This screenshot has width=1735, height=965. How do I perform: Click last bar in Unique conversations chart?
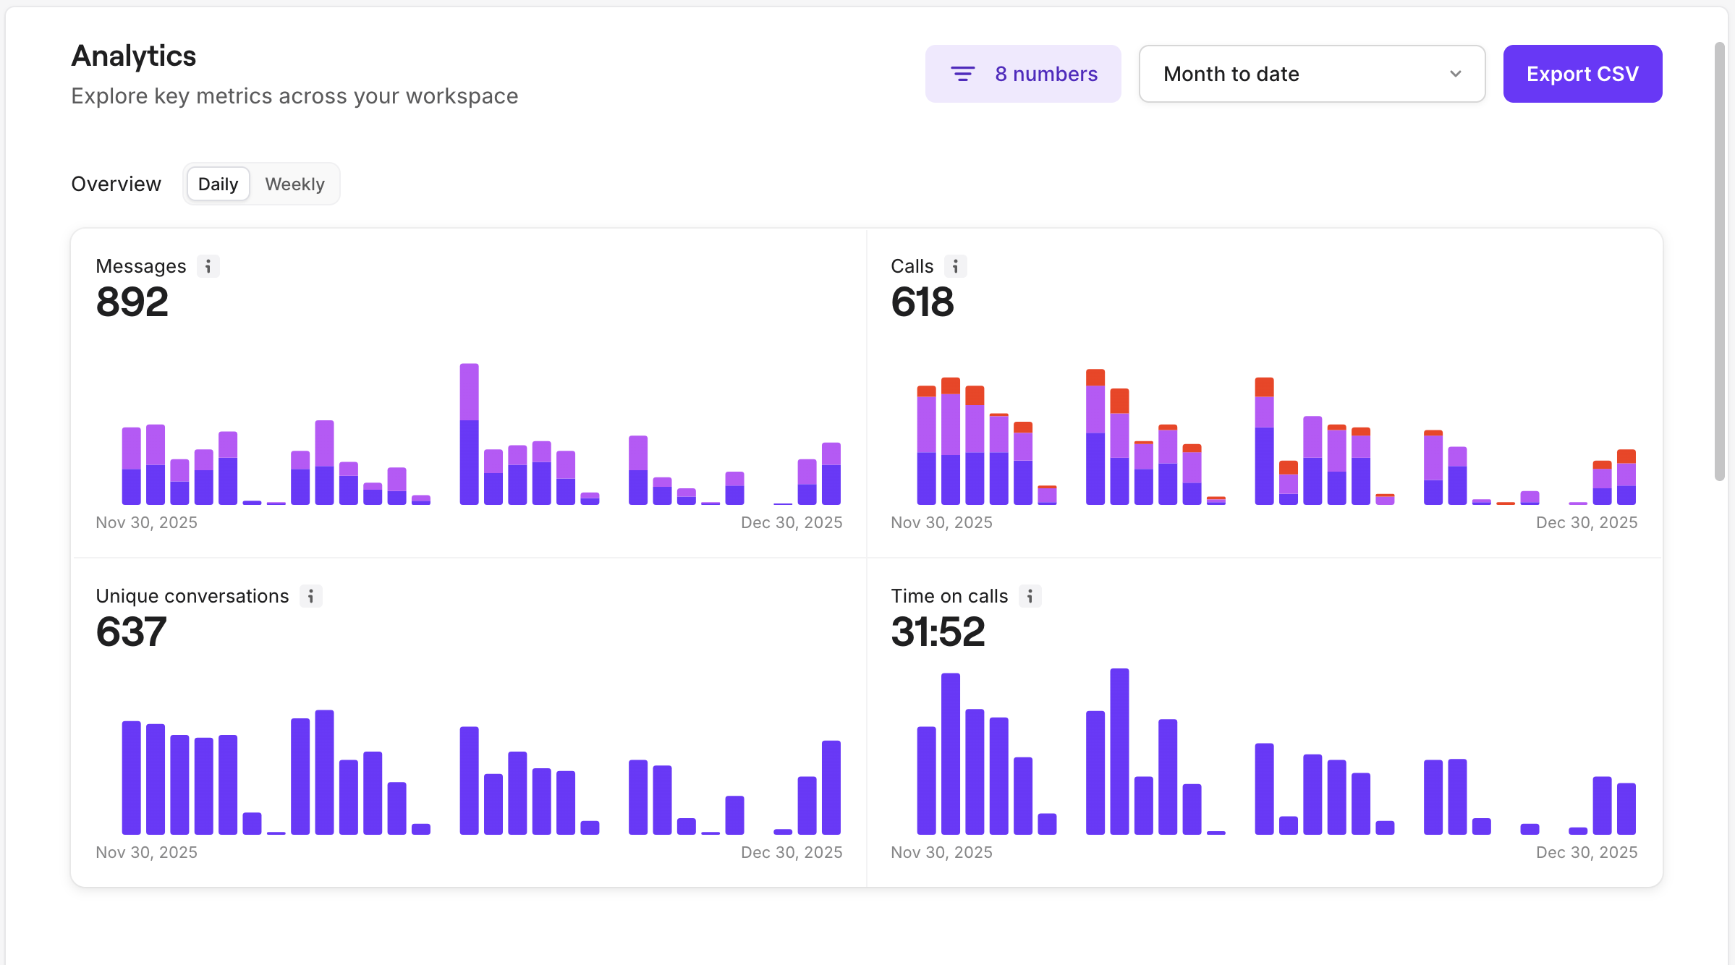coord(831,787)
